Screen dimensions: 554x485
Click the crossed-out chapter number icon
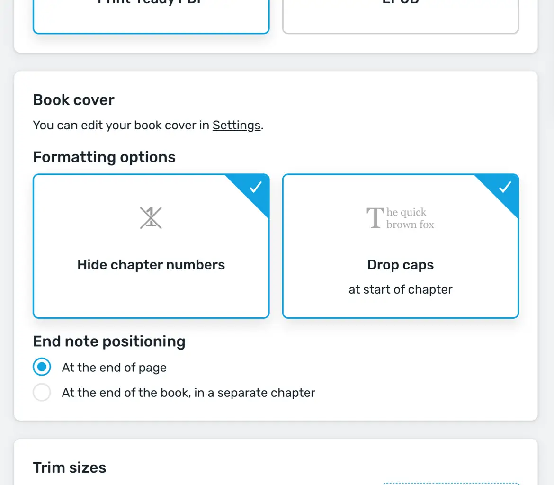point(151,218)
